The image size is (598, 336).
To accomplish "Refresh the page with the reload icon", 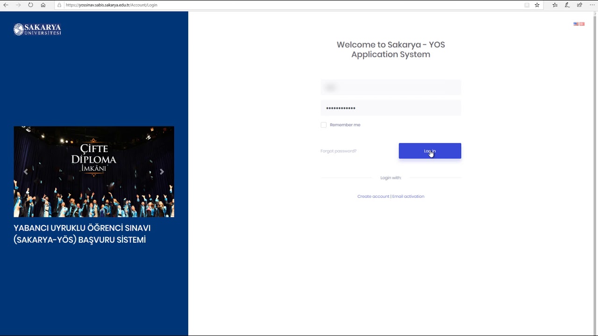I will pos(30,5).
